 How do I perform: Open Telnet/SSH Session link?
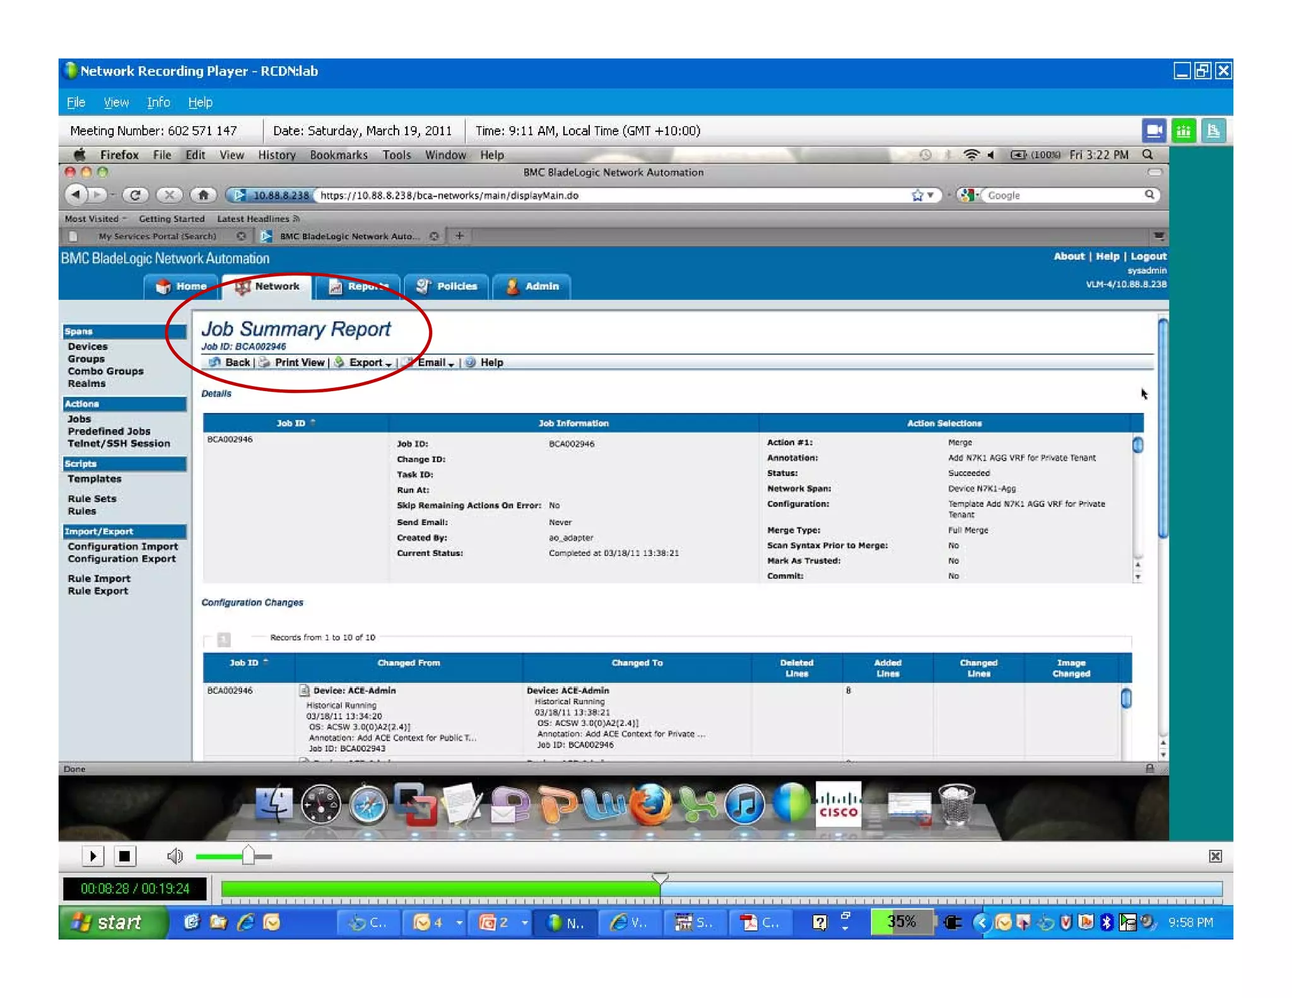click(119, 443)
